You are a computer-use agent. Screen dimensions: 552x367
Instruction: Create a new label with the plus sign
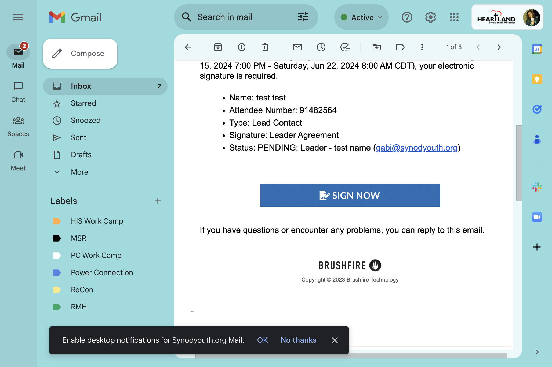click(x=158, y=201)
